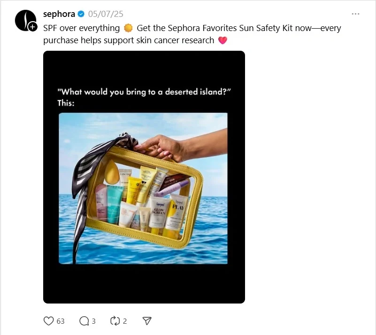Click the blue verified badge
This screenshot has width=376, height=335.
81,14
